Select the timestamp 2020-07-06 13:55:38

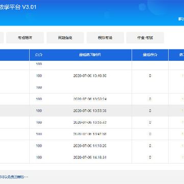90,111
